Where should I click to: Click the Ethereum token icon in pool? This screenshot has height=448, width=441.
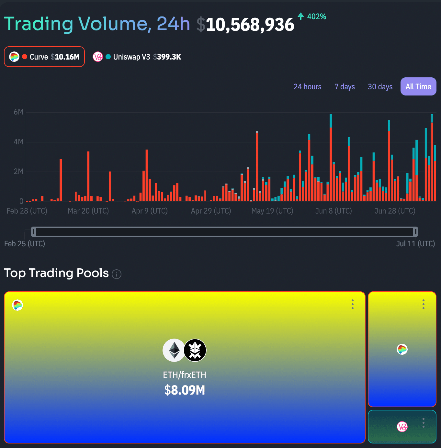[174, 350]
